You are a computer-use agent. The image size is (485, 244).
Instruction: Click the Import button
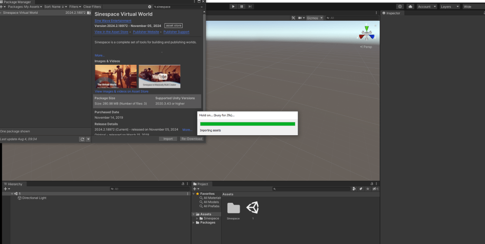click(x=168, y=139)
